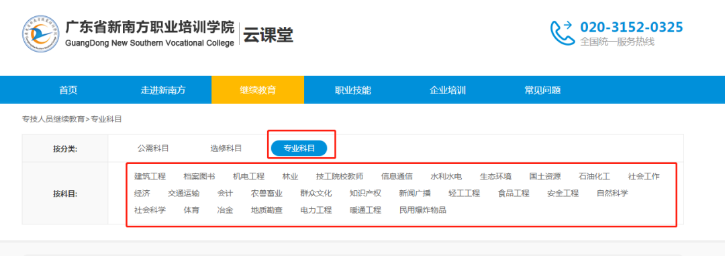Choose the 冶金 subject
The height and width of the screenshot is (256, 725).
(225, 210)
